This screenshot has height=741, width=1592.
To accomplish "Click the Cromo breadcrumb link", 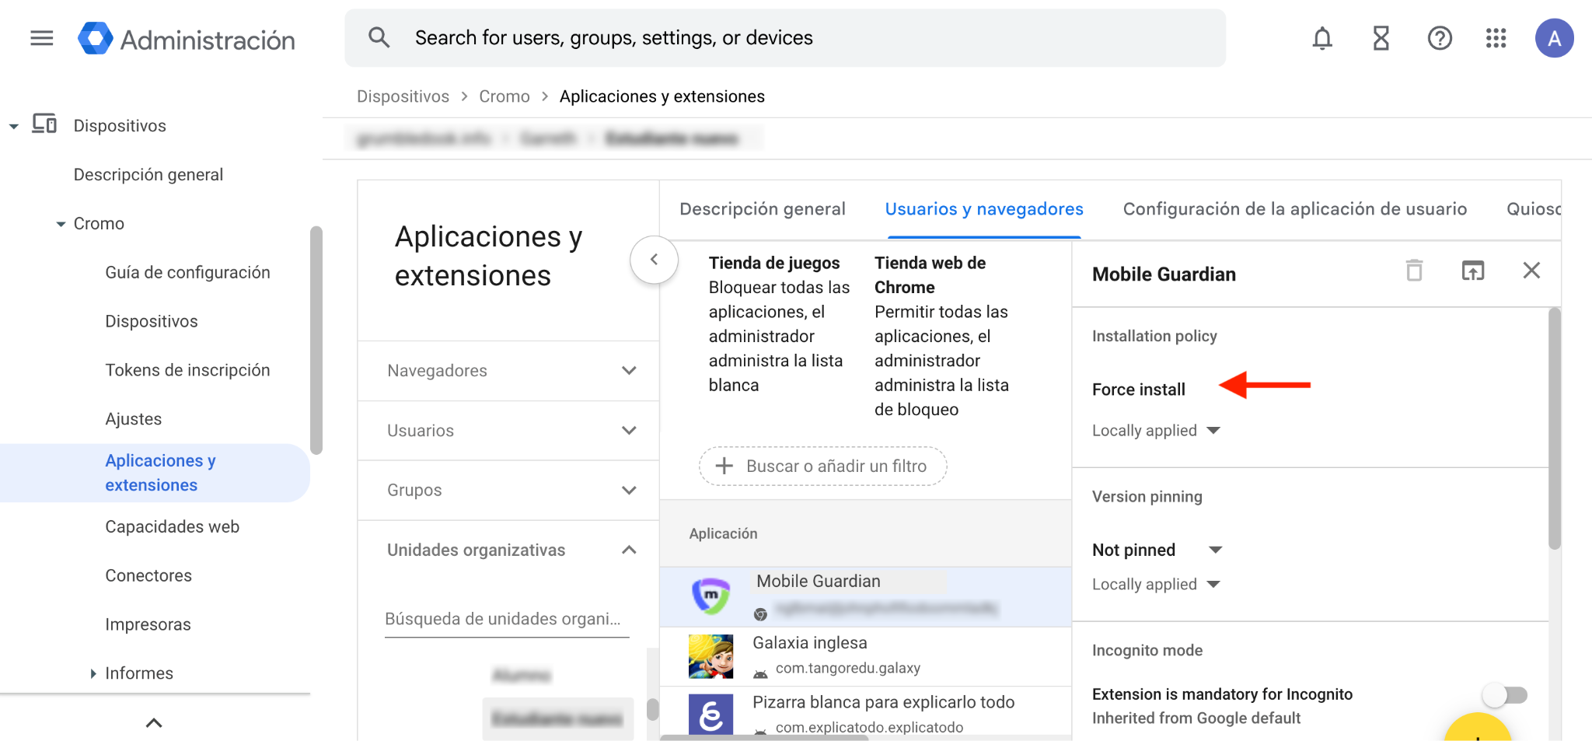I will click(504, 96).
